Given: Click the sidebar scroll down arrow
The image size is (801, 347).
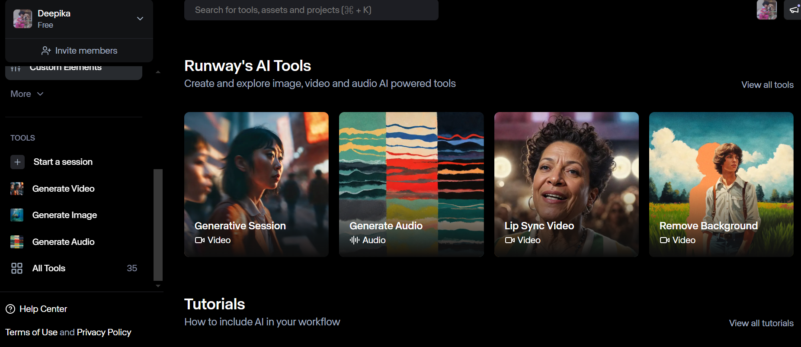Looking at the screenshot, I should pos(158,286).
